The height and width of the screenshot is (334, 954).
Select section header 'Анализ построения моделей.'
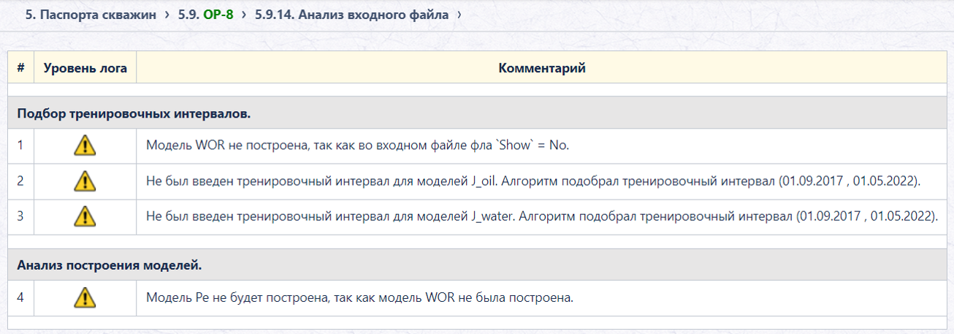tap(478, 265)
